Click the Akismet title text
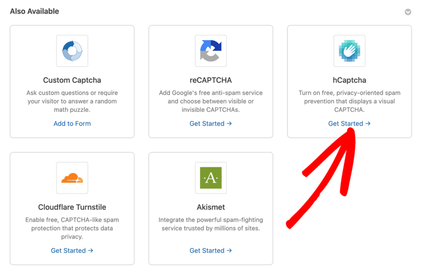 tap(211, 207)
